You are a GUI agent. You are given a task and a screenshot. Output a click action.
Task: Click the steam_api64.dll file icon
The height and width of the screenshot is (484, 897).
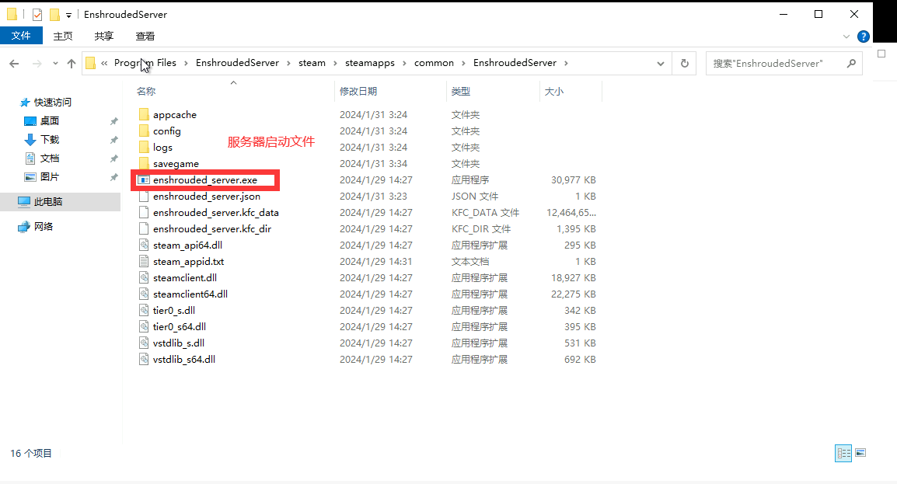click(x=144, y=245)
